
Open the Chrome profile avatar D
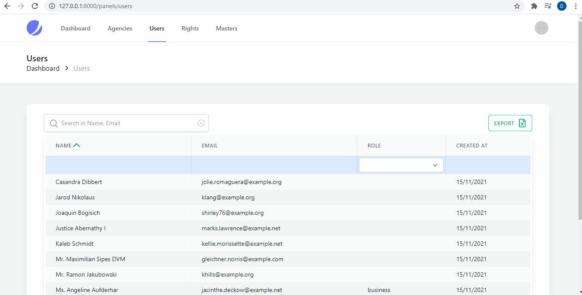(x=562, y=6)
